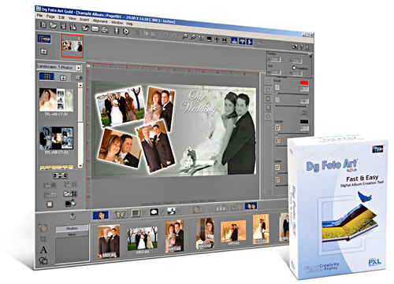Open the File menu

39,16
